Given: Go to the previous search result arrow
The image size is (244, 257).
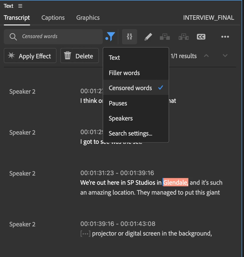Looking at the screenshot, I should pos(206,56).
